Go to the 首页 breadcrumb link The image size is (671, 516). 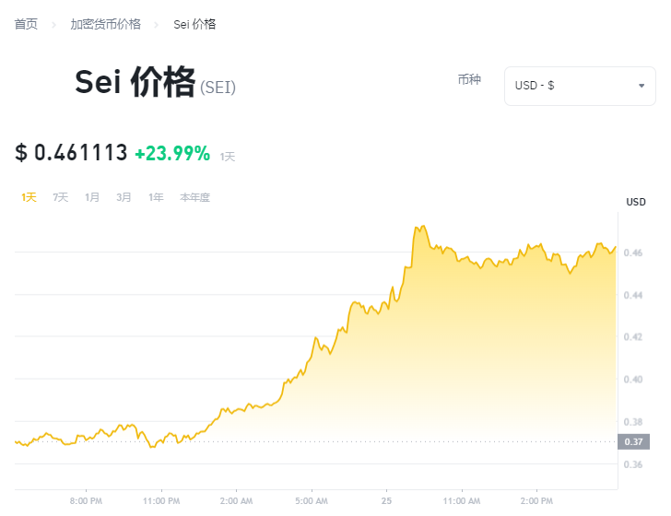pyautogui.click(x=26, y=24)
